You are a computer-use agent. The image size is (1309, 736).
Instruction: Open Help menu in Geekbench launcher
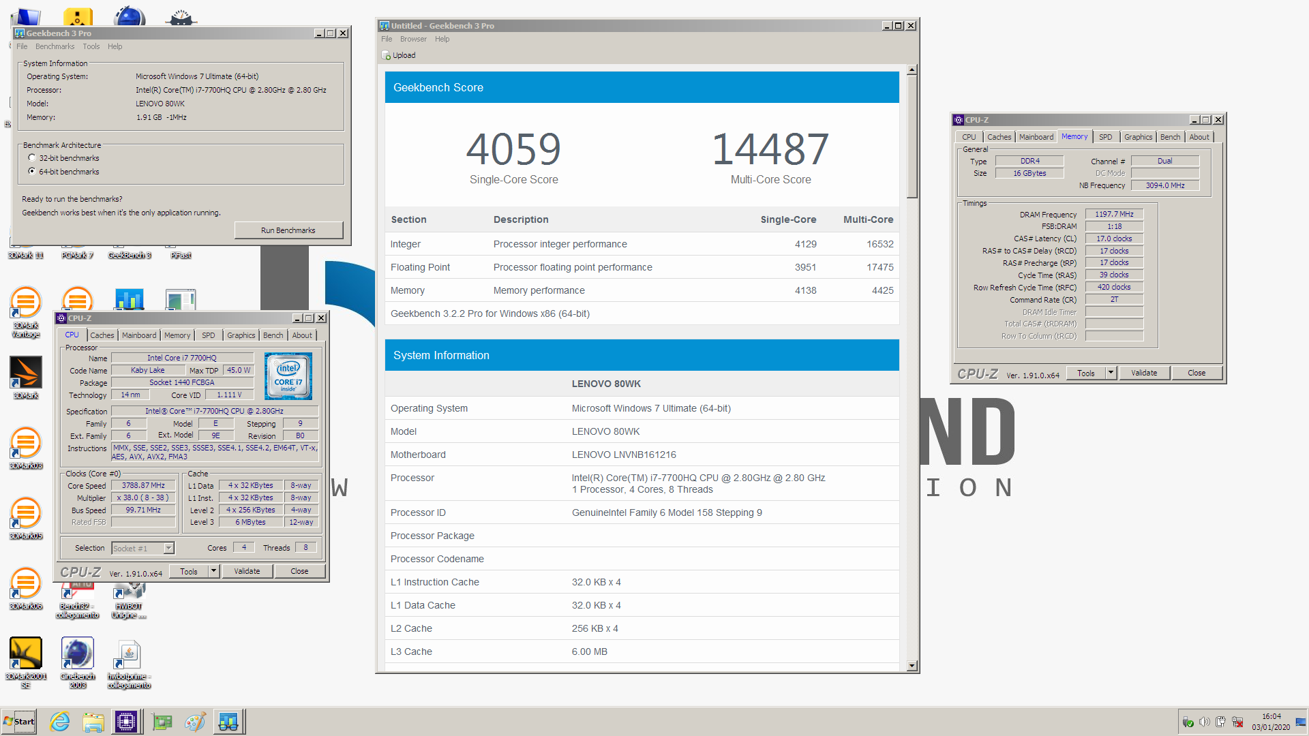click(115, 46)
